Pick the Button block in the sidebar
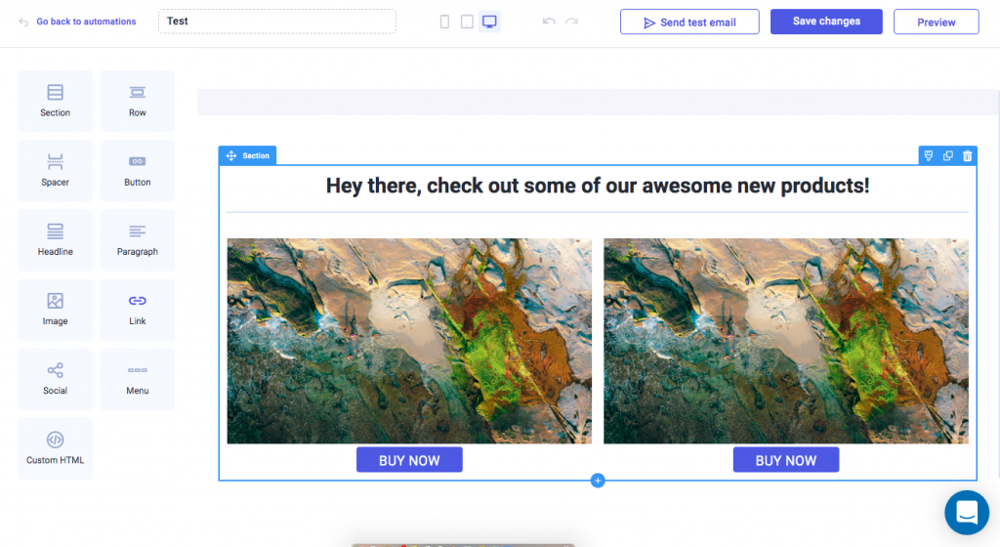The height and width of the screenshot is (547, 1000). click(x=137, y=171)
